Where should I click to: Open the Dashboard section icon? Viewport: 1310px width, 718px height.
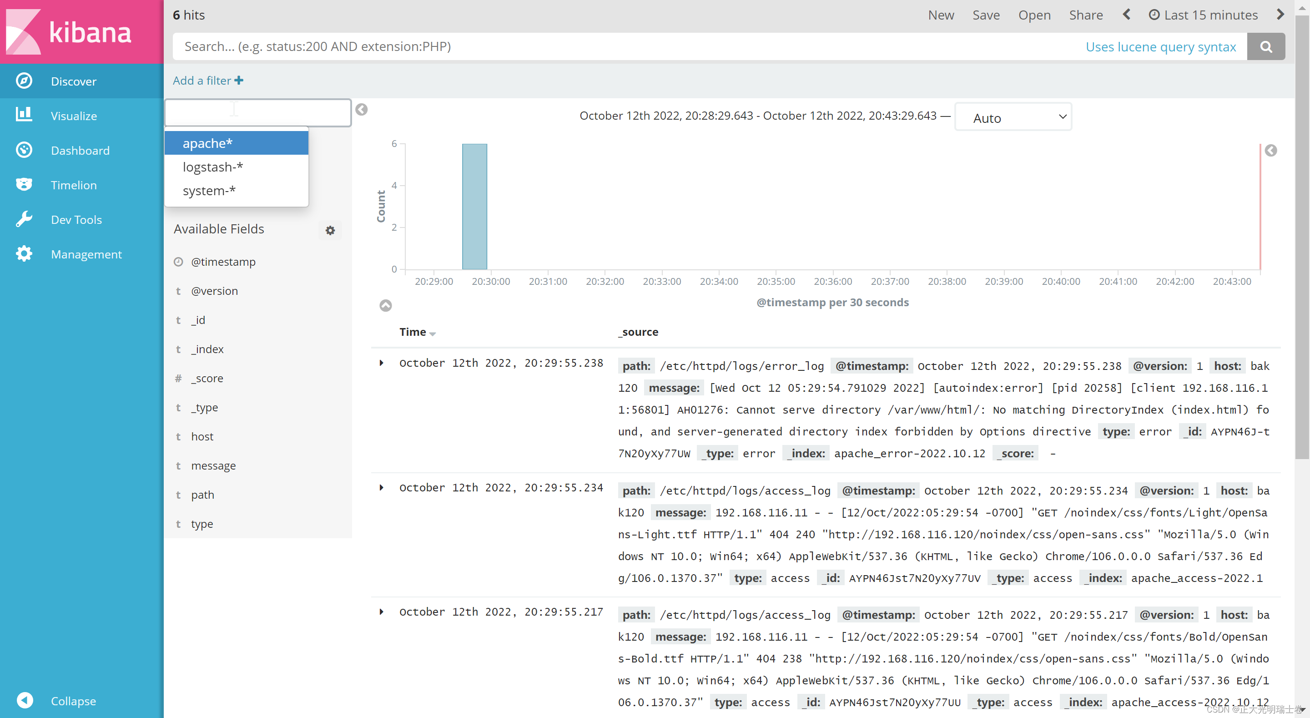(x=24, y=150)
